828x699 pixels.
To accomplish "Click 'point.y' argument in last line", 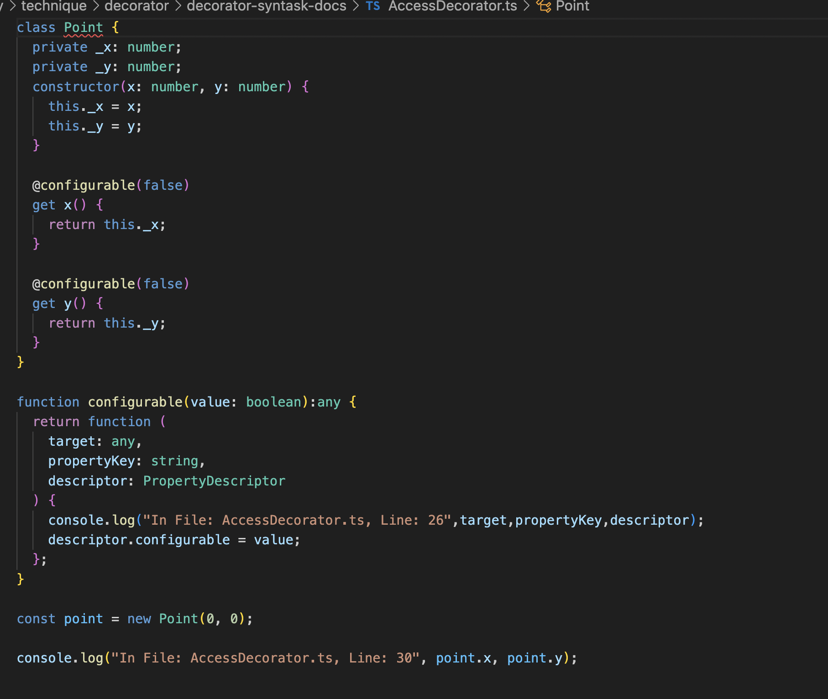I will (535, 658).
